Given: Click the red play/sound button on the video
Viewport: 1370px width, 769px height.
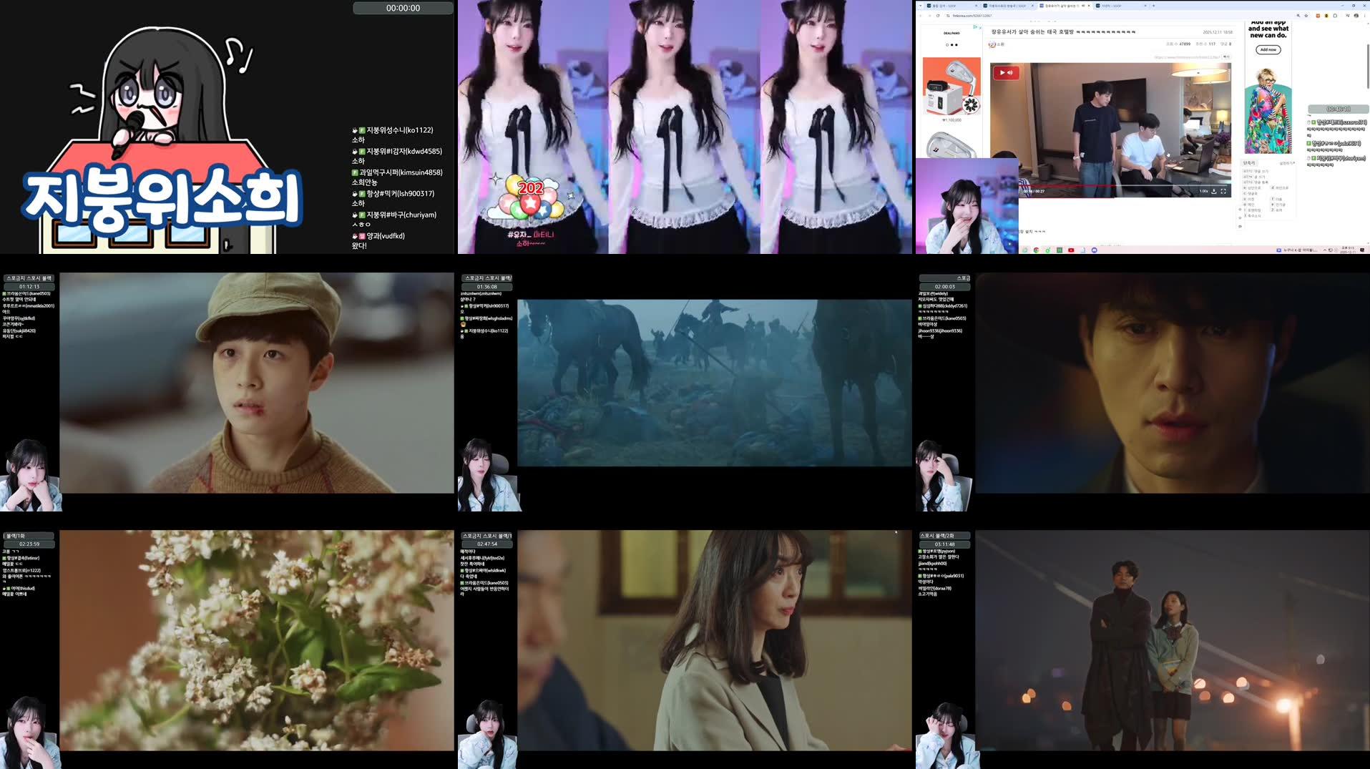Looking at the screenshot, I should click(1005, 72).
